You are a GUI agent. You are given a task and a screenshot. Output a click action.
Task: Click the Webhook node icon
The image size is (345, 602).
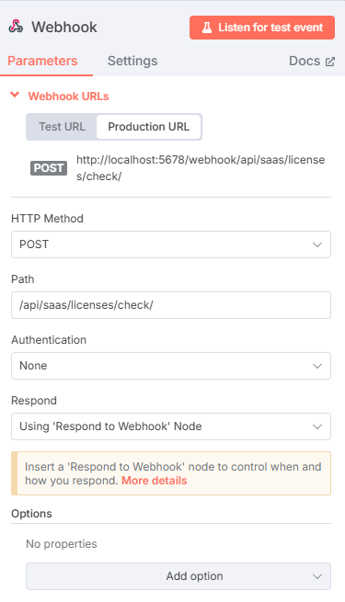(x=16, y=27)
